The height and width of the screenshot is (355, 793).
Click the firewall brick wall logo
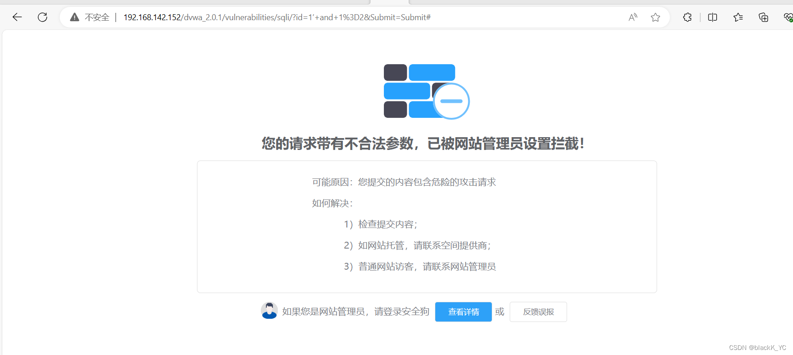(x=427, y=91)
